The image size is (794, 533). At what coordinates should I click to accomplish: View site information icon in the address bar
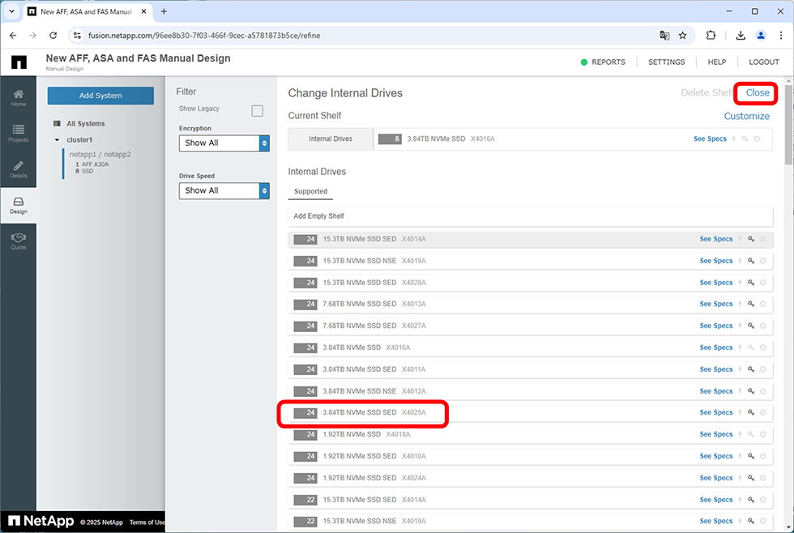77,36
